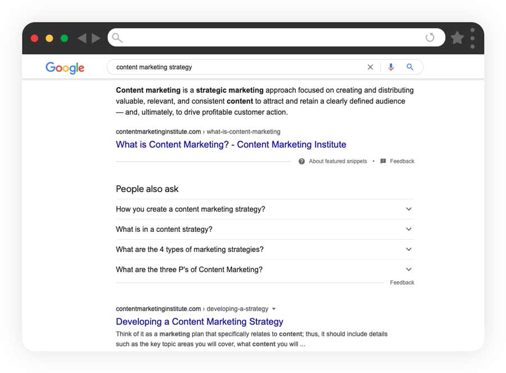The image size is (506, 373).
Task: Click the Google logo
Action: [65, 68]
